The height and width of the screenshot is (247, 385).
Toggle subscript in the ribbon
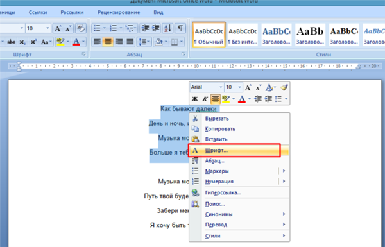pos(22,42)
